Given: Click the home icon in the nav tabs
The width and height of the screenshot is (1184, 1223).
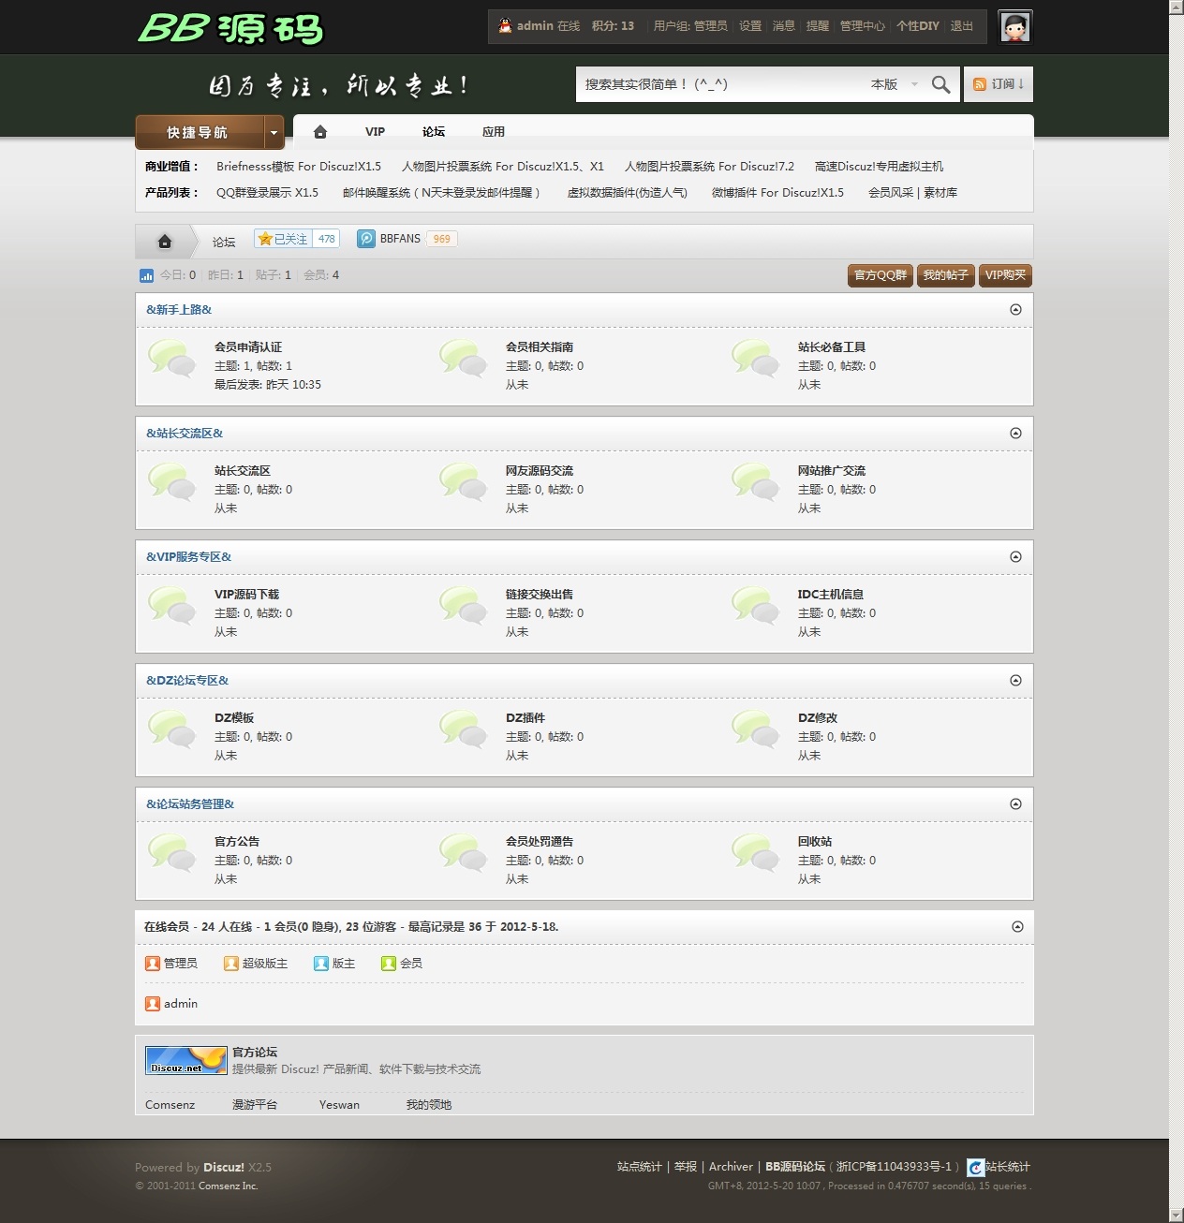Looking at the screenshot, I should coord(320,132).
